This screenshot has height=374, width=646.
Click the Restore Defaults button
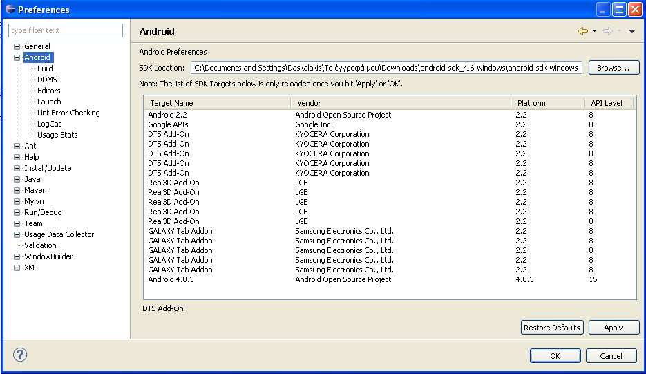tap(552, 328)
